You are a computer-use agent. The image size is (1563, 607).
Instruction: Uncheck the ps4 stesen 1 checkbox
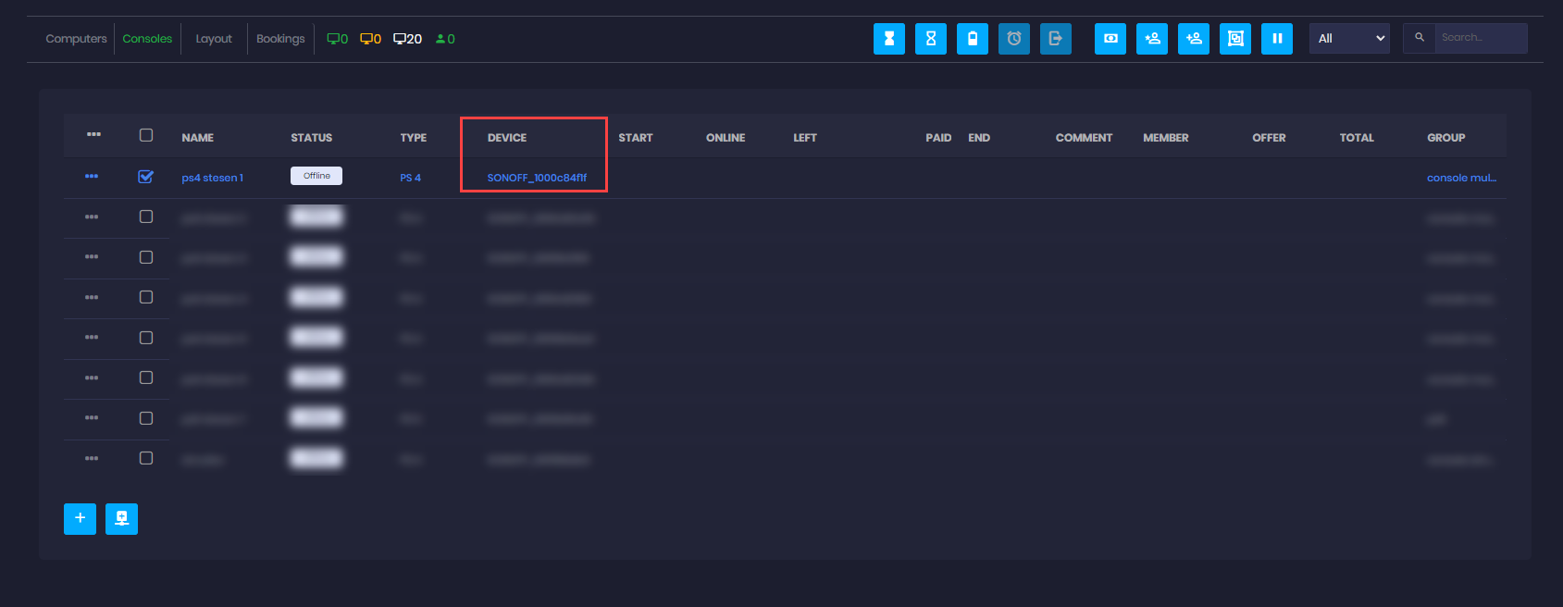(x=145, y=177)
